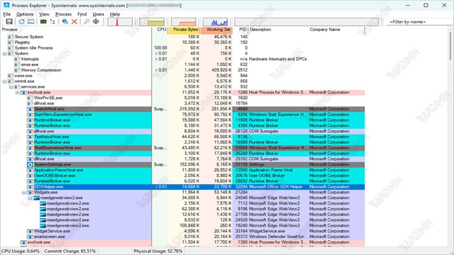Click the Widgets.exe process icon
Screen dimensions: 454x255
pyautogui.click(x=30, y=192)
